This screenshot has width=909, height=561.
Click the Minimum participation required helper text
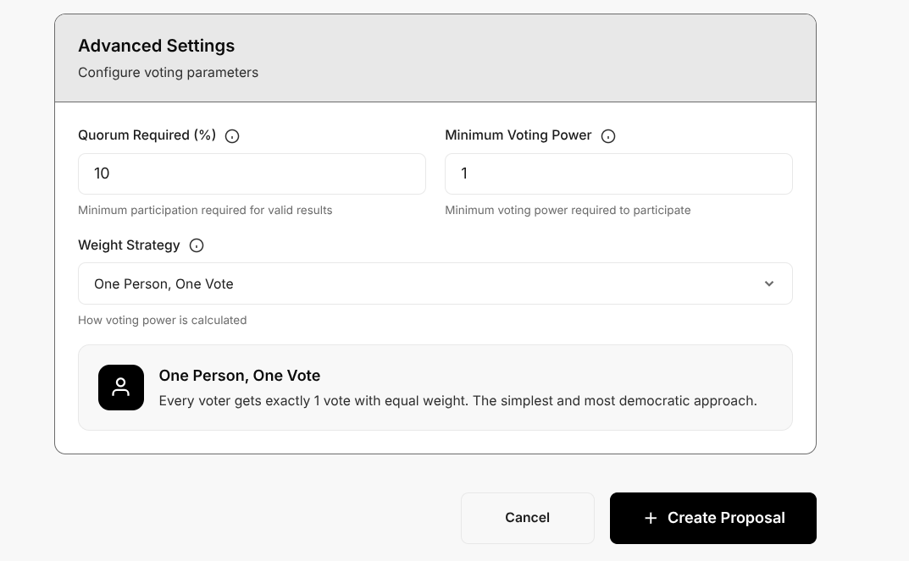pyautogui.click(x=205, y=210)
